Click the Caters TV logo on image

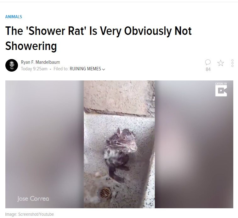[221, 90]
